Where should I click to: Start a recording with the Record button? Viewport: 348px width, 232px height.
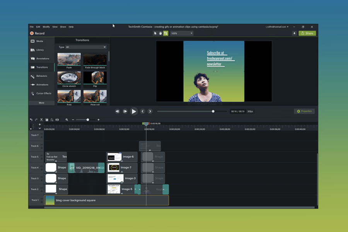click(x=37, y=33)
